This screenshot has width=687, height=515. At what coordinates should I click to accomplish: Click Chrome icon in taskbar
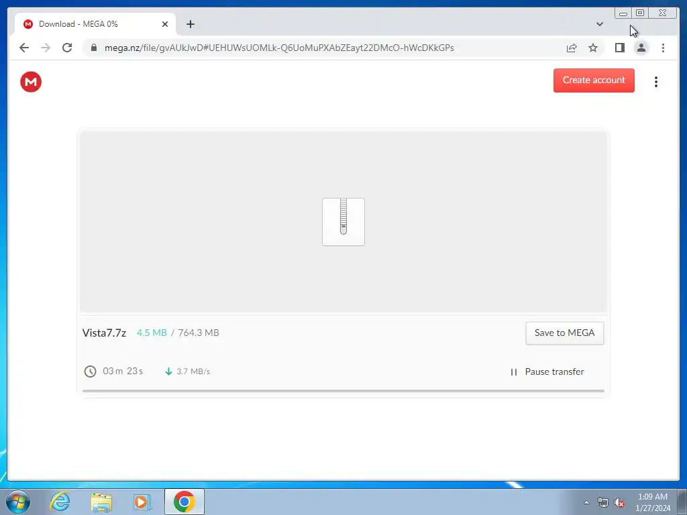(x=184, y=502)
